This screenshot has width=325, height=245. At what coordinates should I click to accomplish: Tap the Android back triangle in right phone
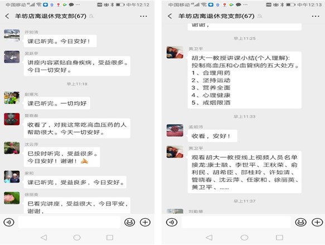tap(209, 238)
